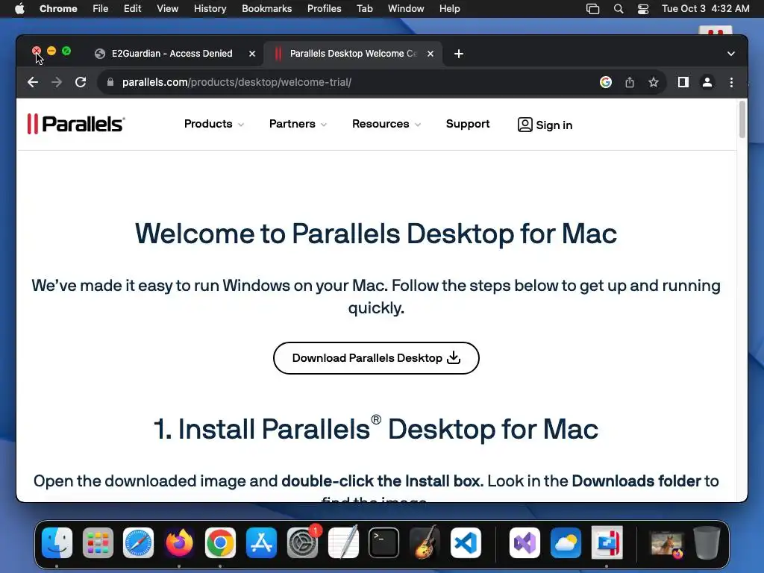Click the padlock site info icon

click(x=110, y=82)
